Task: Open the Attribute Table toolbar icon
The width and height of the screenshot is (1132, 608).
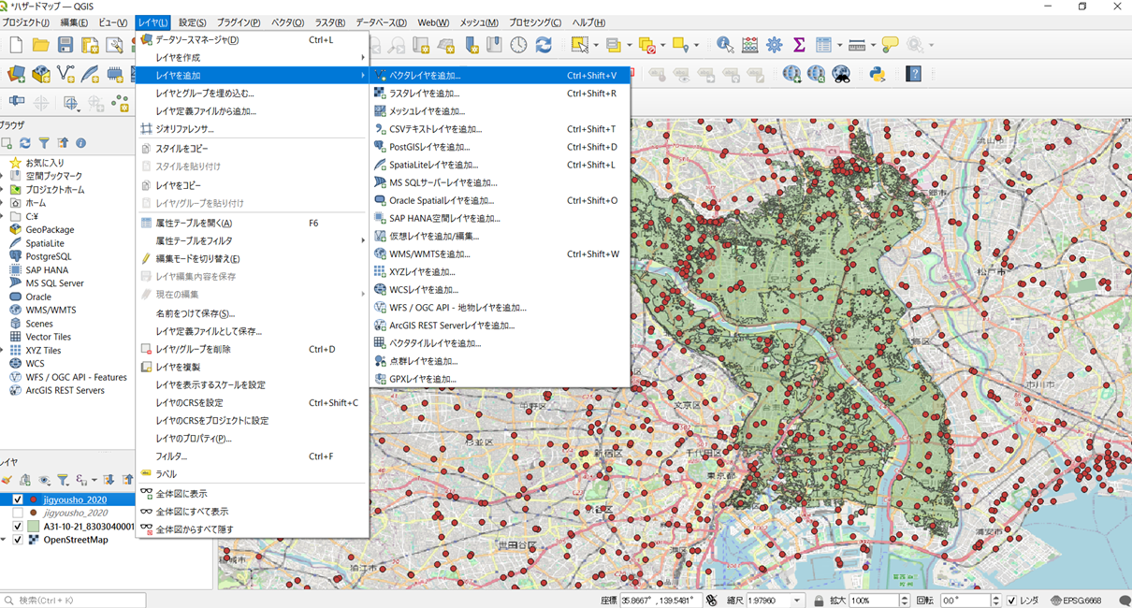Action: pyautogui.click(x=823, y=45)
